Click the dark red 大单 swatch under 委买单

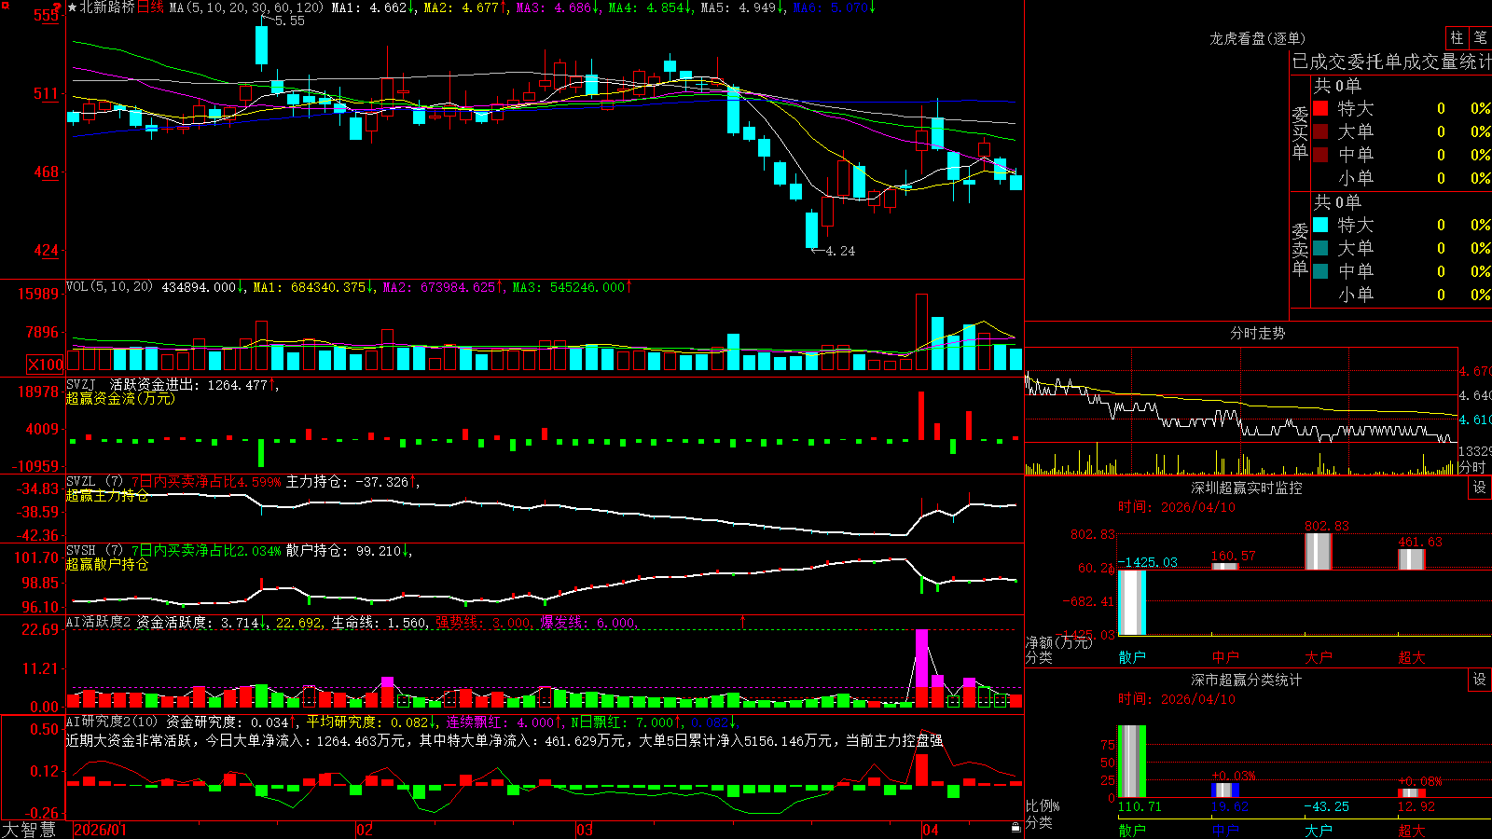[1320, 131]
